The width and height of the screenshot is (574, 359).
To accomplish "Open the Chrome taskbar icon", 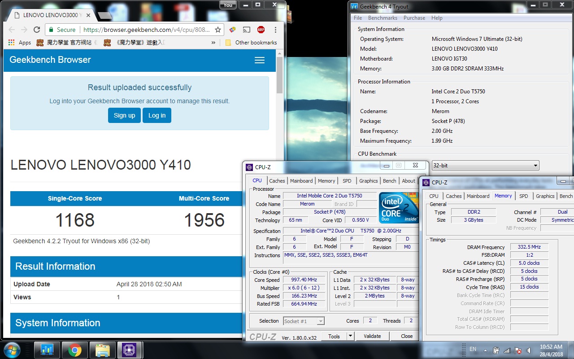I will point(75,350).
